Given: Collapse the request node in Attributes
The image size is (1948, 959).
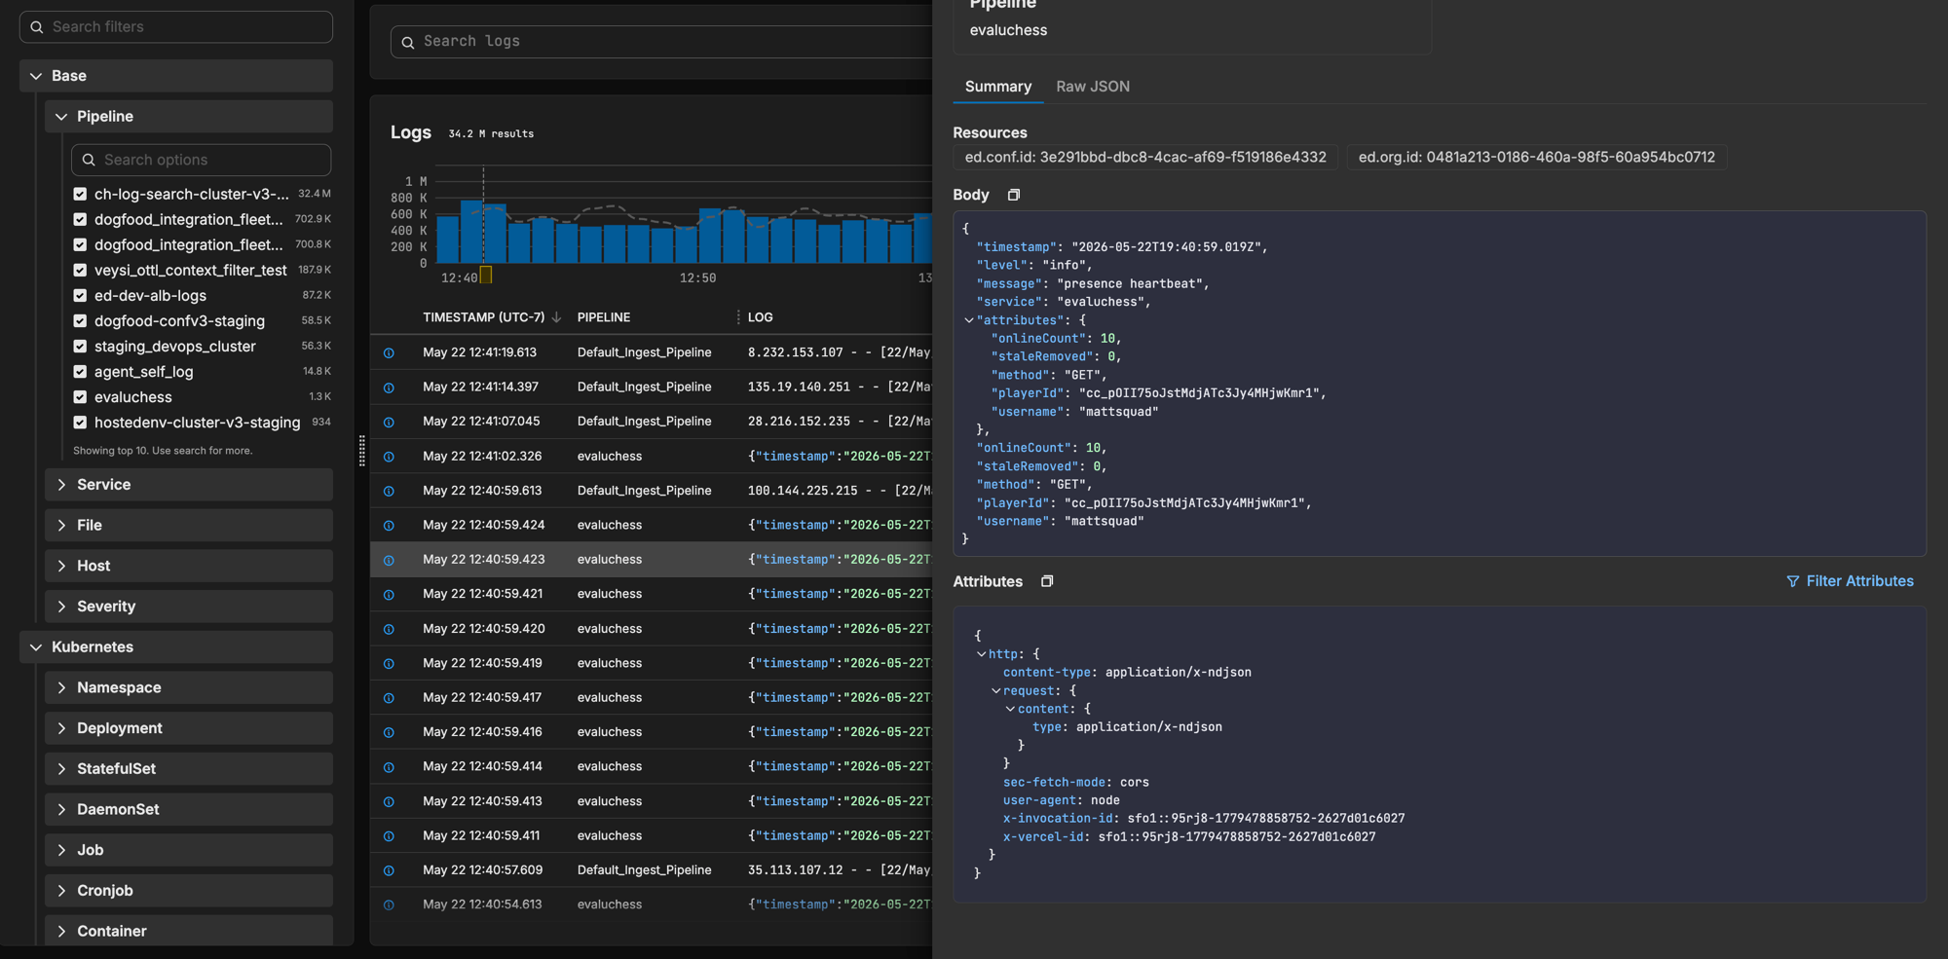Looking at the screenshot, I should pyautogui.click(x=995, y=691).
